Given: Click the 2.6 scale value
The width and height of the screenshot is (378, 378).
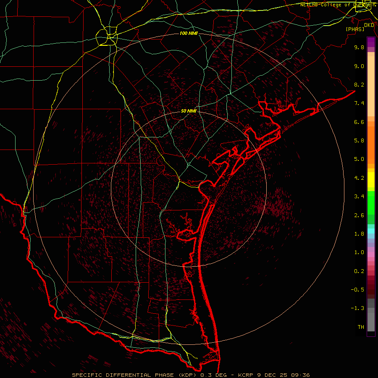Looking at the screenshot, I should [359, 215].
